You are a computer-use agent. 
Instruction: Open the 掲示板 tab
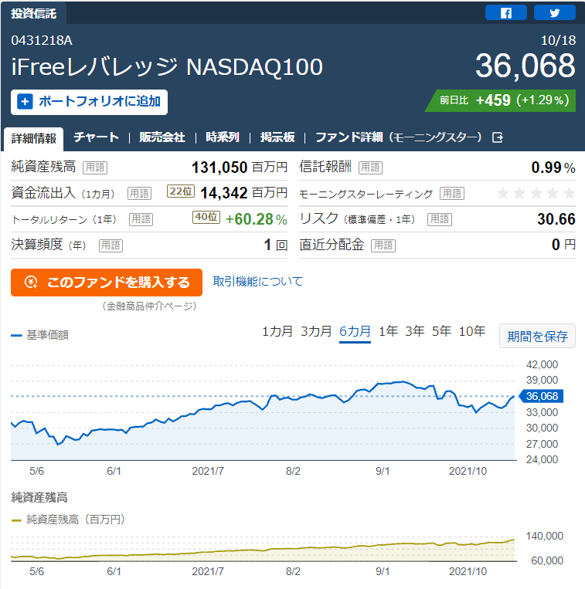click(277, 137)
